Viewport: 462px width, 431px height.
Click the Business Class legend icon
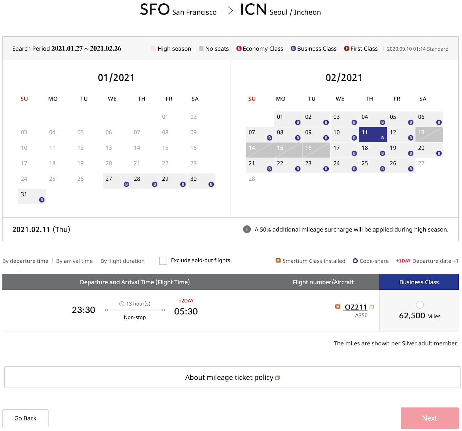(293, 48)
